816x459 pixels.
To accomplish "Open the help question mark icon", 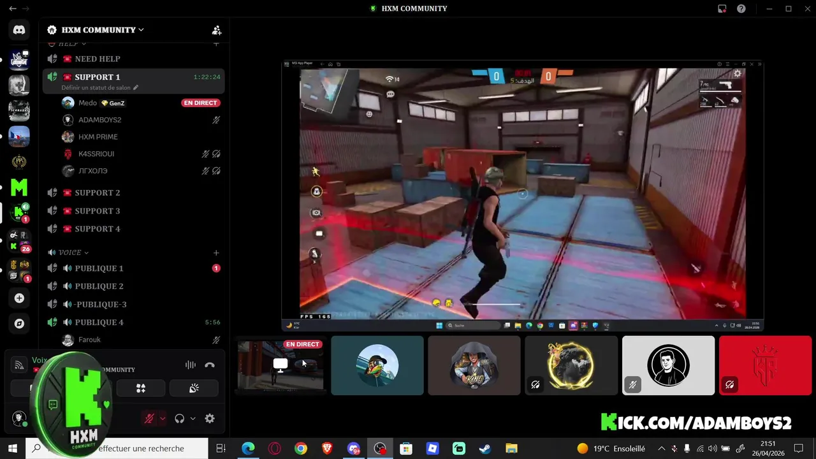I will pos(741,8).
